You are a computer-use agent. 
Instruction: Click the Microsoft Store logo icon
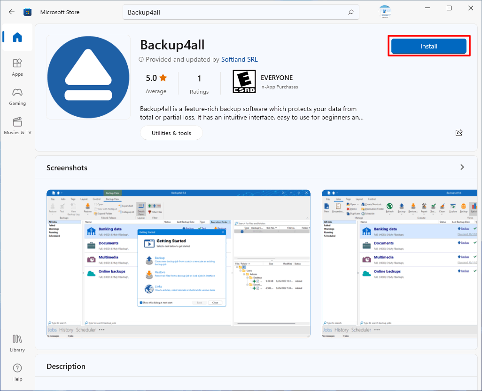(x=27, y=11)
